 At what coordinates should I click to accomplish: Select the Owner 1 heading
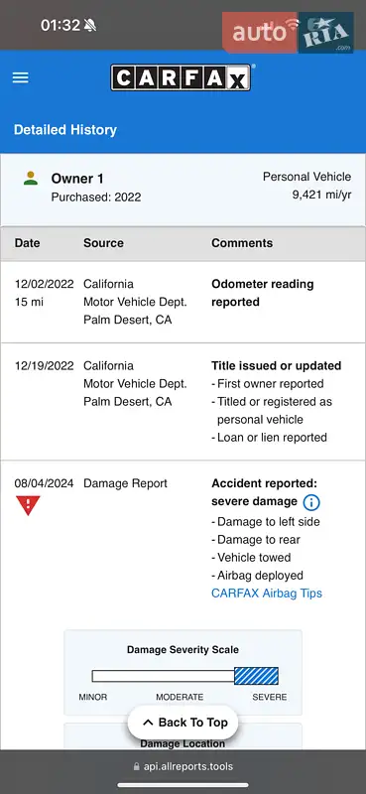click(77, 179)
